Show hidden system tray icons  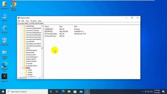[143, 92]
